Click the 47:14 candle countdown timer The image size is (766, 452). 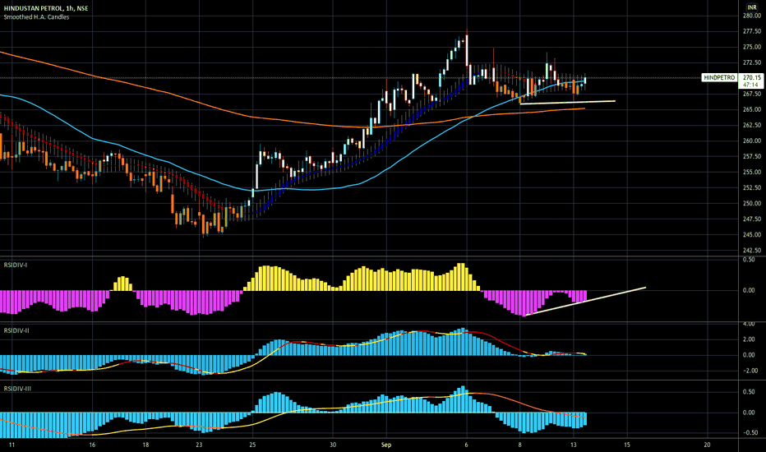(750, 85)
